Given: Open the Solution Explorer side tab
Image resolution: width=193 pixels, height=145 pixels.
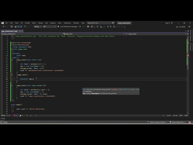Looking at the screenshot, I should click(191, 36).
